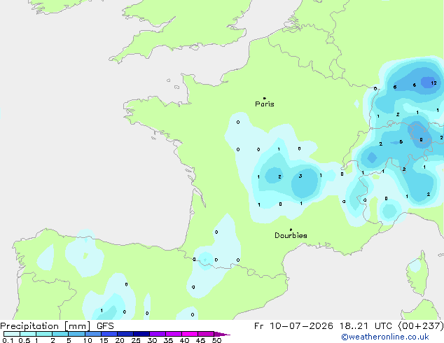Click the 2–5 mm legend swatch

pyautogui.click(x=60, y=334)
